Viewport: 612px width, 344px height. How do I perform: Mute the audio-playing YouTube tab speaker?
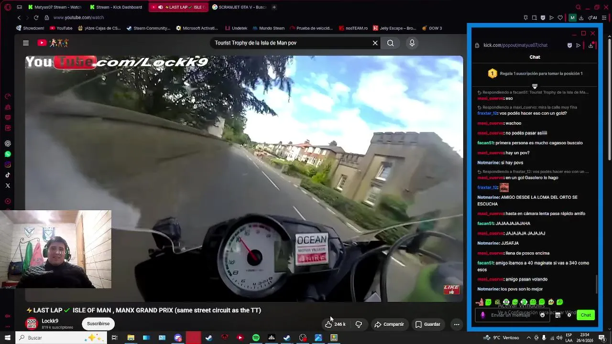[160, 7]
